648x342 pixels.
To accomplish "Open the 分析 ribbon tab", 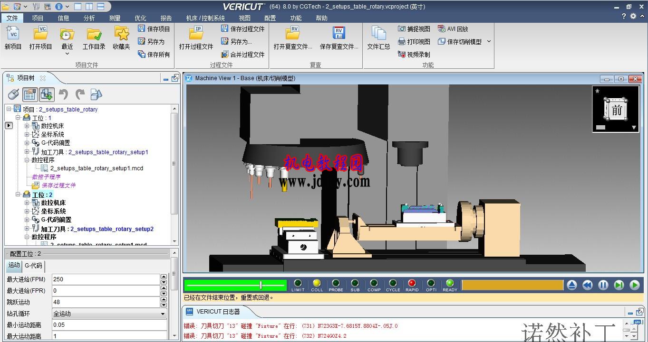I will pyautogui.click(x=89, y=18).
